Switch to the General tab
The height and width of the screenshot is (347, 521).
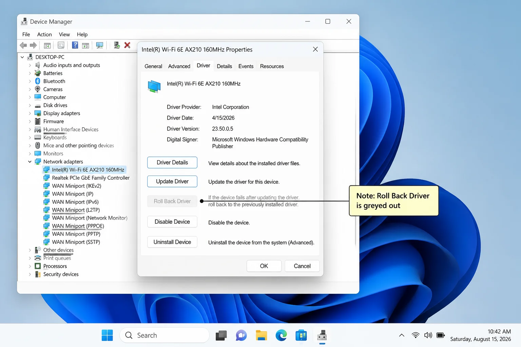[153, 66]
